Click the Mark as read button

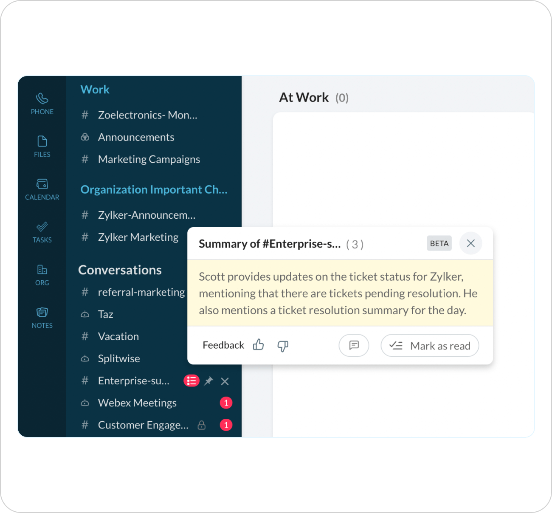tap(429, 345)
